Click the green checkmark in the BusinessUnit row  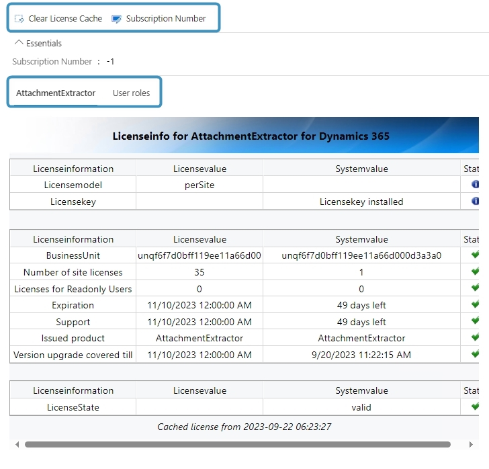pyautogui.click(x=475, y=255)
